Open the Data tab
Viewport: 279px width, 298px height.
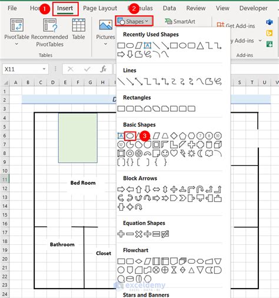170,8
